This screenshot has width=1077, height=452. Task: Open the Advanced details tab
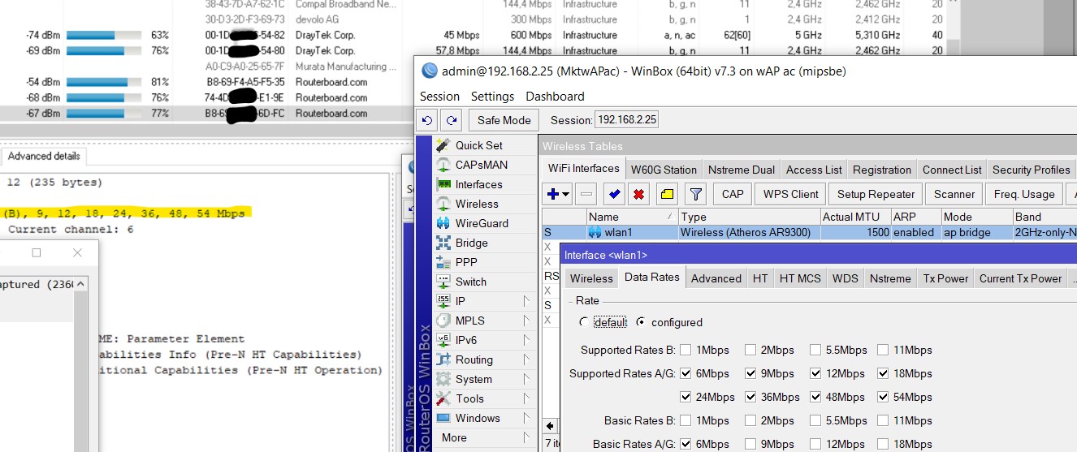pos(44,156)
